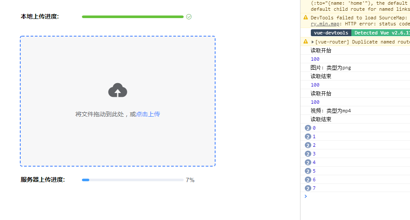The height and width of the screenshot is (220, 410).
Task: Click the repeat count badge beside log 4
Action: click(308, 162)
